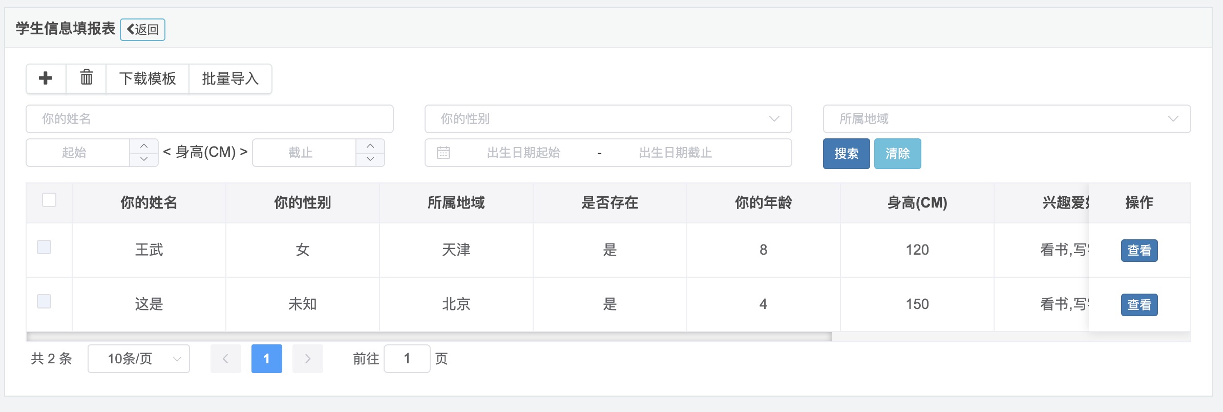Click the 身高(CM) column header
Image resolution: width=1223 pixels, height=412 pixels.
pyautogui.click(x=917, y=203)
